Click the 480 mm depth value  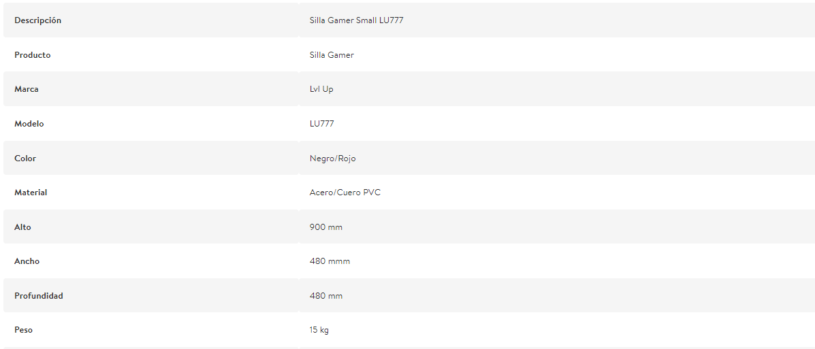[x=326, y=296]
